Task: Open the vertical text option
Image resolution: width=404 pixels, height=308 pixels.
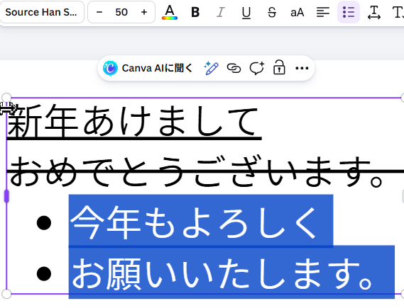Action: click(398, 12)
